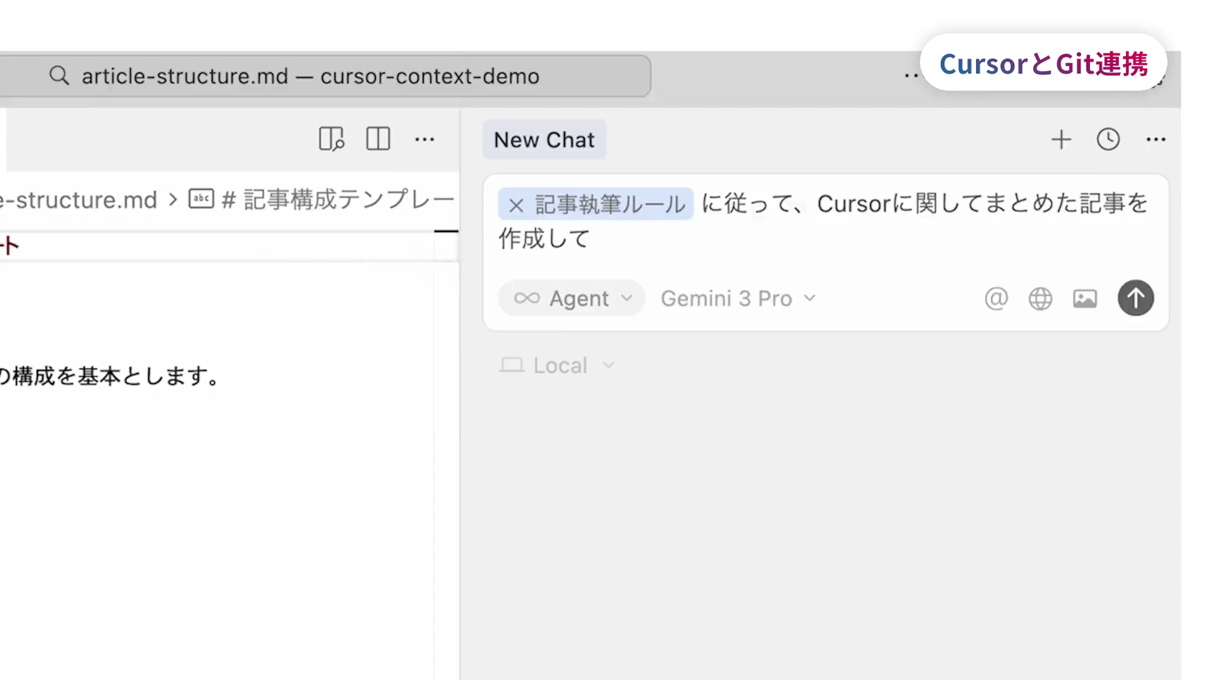1209x680 pixels.
Task: Toggle web search globe icon
Action: (1040, 298)
